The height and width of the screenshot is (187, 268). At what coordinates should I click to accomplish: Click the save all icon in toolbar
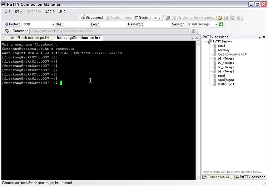tap(232, 17)
